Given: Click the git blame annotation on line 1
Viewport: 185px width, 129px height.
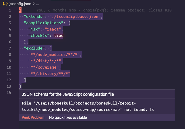Looking at the screenshot, I should click(104, 10).
